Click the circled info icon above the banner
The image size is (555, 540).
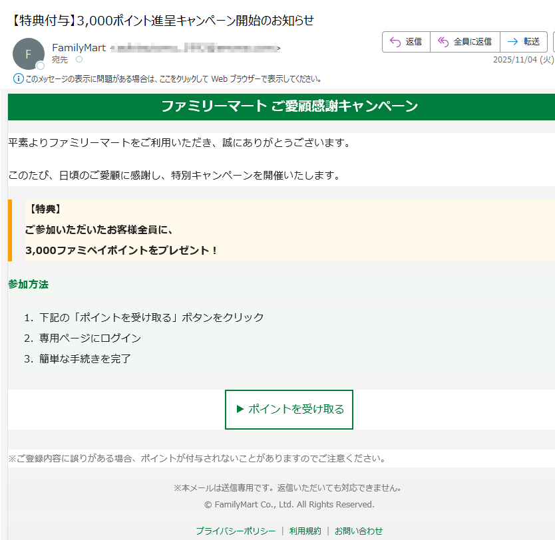pyautogui.click(x=19, y=78)
